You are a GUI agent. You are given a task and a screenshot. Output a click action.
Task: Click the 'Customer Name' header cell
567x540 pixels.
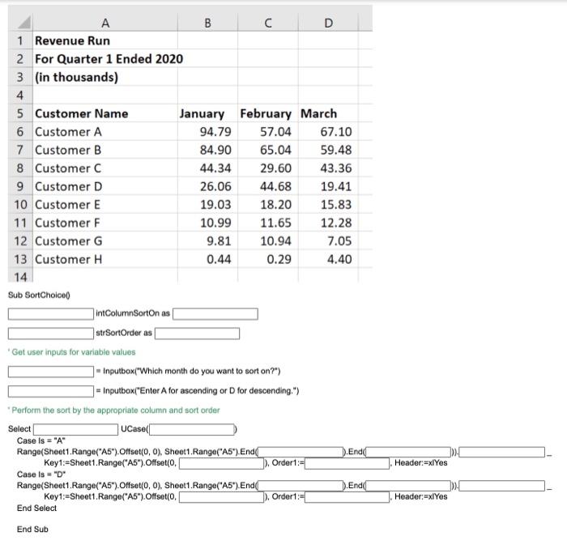click(105, 113)
